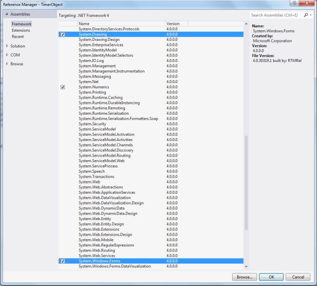Select System.Web.Services row
The height and width of the screenshot is (286, 317).
point(151,256)
